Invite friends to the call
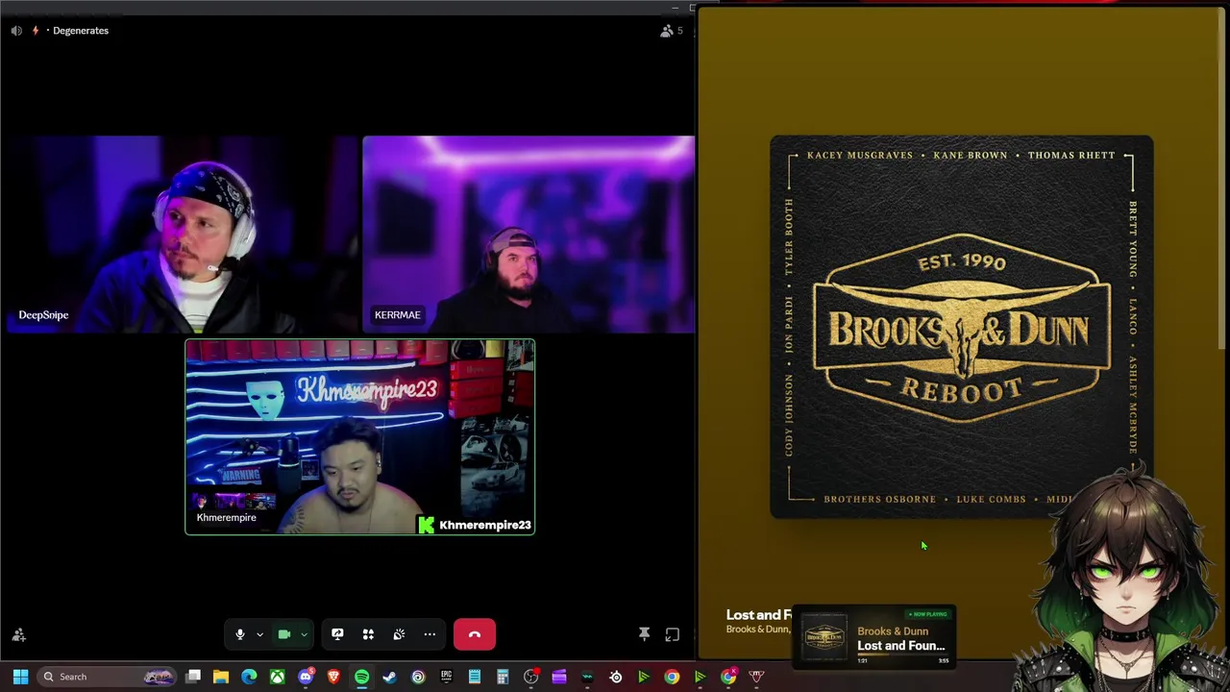 18,635
